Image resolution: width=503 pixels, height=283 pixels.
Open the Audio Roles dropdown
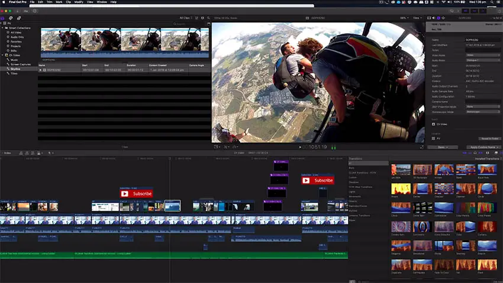(483, 60)
